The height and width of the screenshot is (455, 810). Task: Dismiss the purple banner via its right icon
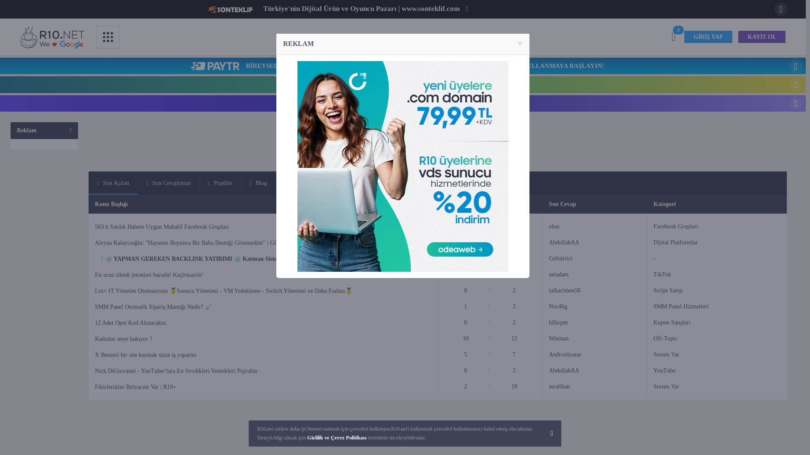[796, 103]
